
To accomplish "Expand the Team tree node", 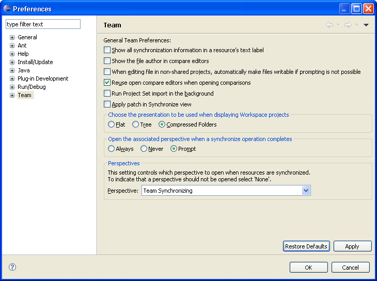I will click(x=12, y=95).
